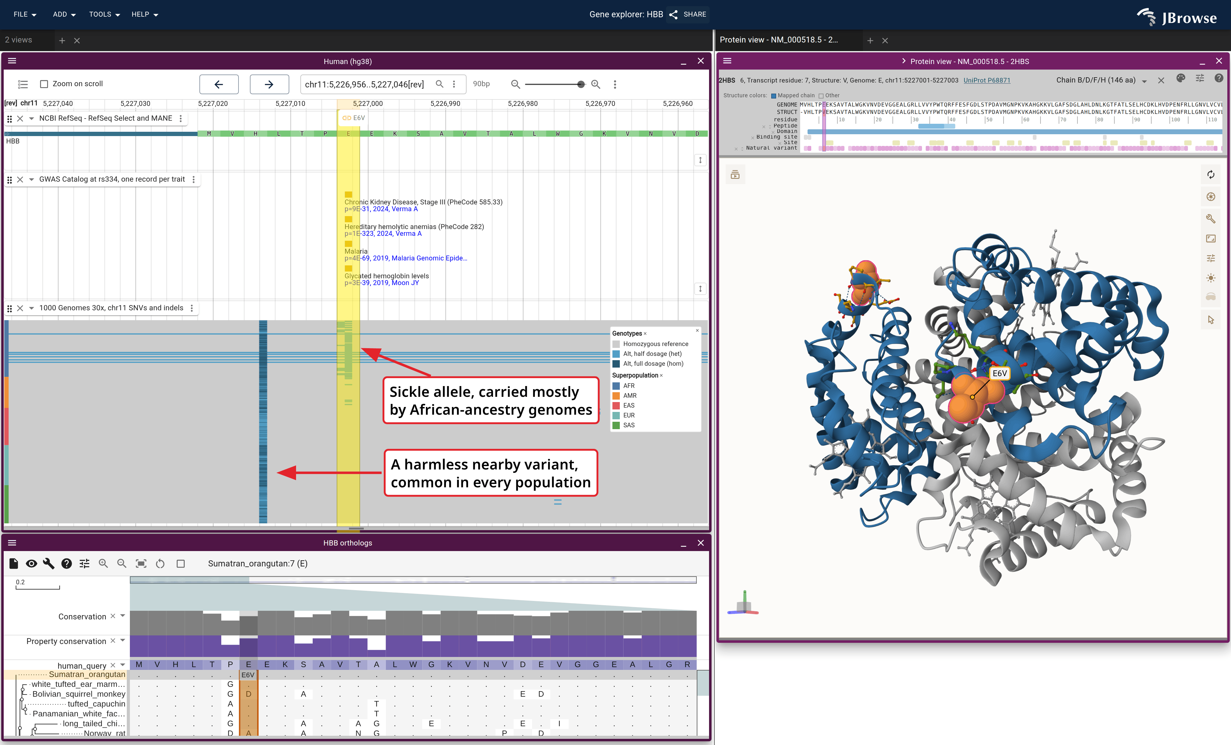The width and height of the screenshot is (1231, 745).
Task: Toggle Other structure color checkbox
Action: [x=821, y=95]
